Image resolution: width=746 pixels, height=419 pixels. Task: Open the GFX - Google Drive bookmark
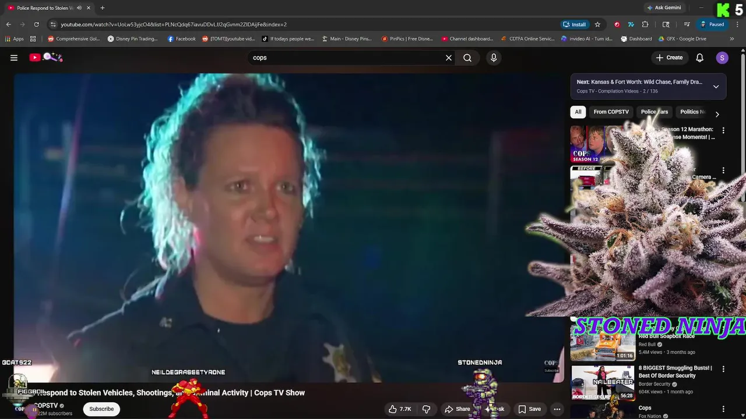tap(682, 39)
